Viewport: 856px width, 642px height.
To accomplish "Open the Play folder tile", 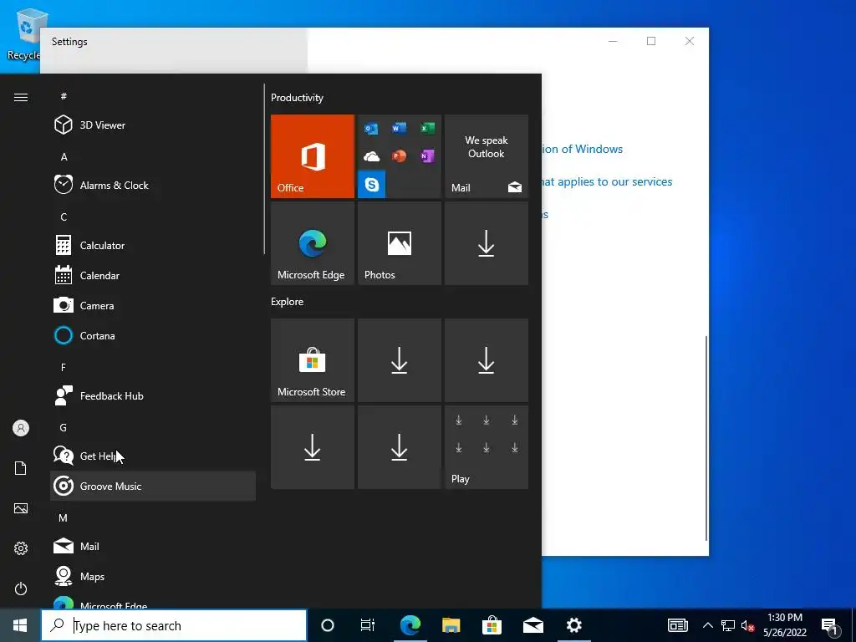I will coord(487,447).
